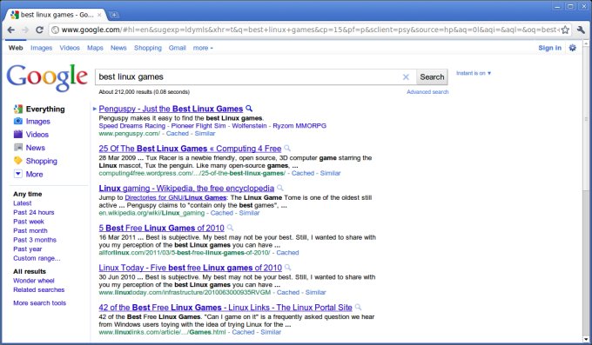Open Penguspy - Just the Best Linux Games result
Image resolution: width=592 pixels, height=345 pixels.
tap(171, 109)
